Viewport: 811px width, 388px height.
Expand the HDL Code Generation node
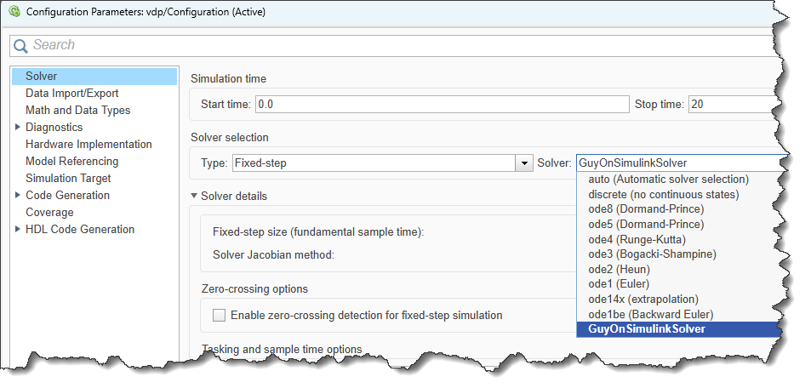click(x=18, y=229)
